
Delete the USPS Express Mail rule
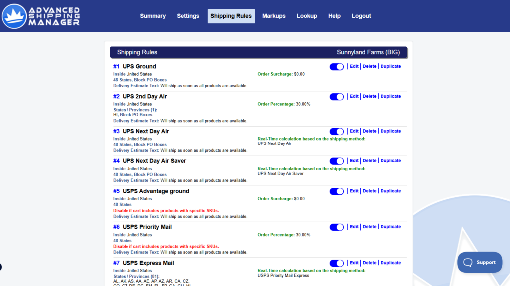(369, 263)
